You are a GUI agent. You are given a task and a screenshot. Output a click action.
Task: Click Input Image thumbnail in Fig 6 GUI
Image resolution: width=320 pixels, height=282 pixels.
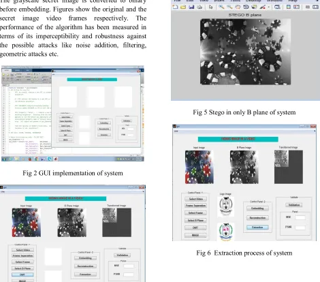tap(199, 167)
